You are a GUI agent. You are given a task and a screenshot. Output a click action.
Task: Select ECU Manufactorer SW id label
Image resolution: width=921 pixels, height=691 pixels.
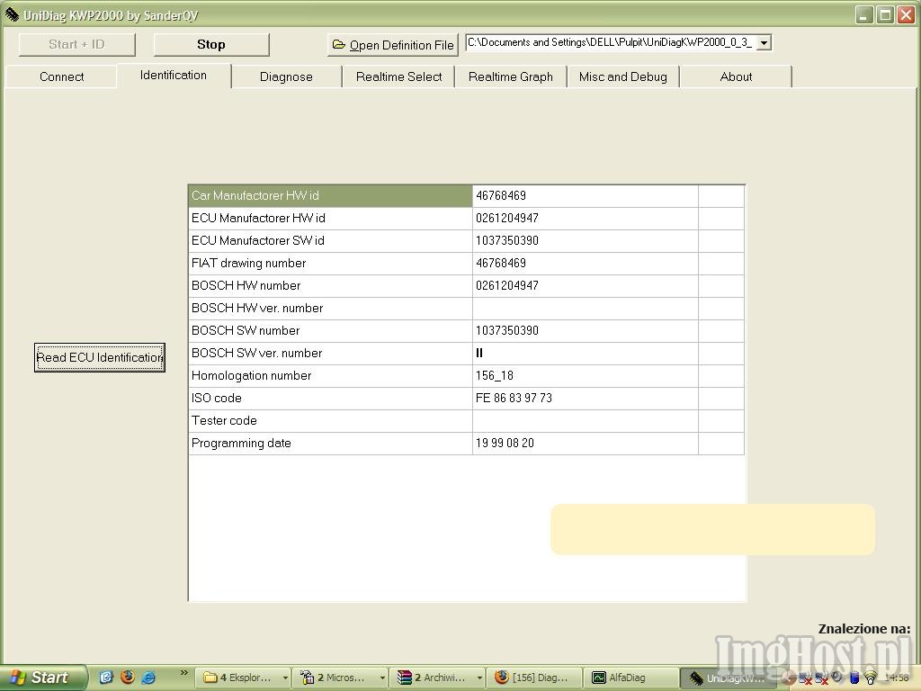[x=258, y=240]
